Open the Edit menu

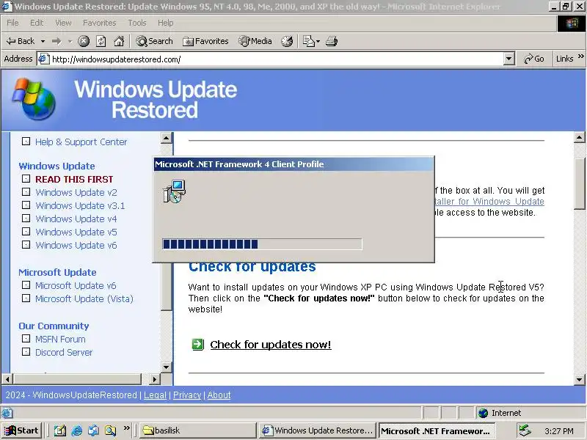point(37,23)
